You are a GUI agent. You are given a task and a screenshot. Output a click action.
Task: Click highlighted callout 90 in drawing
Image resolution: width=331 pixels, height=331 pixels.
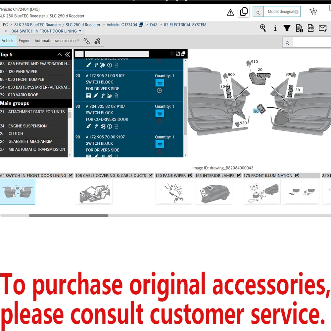point(256,111)
